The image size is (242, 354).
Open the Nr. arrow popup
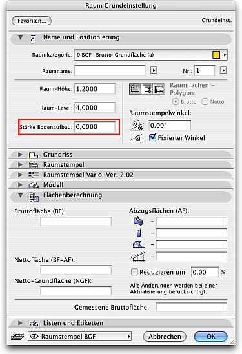point(223,70)
